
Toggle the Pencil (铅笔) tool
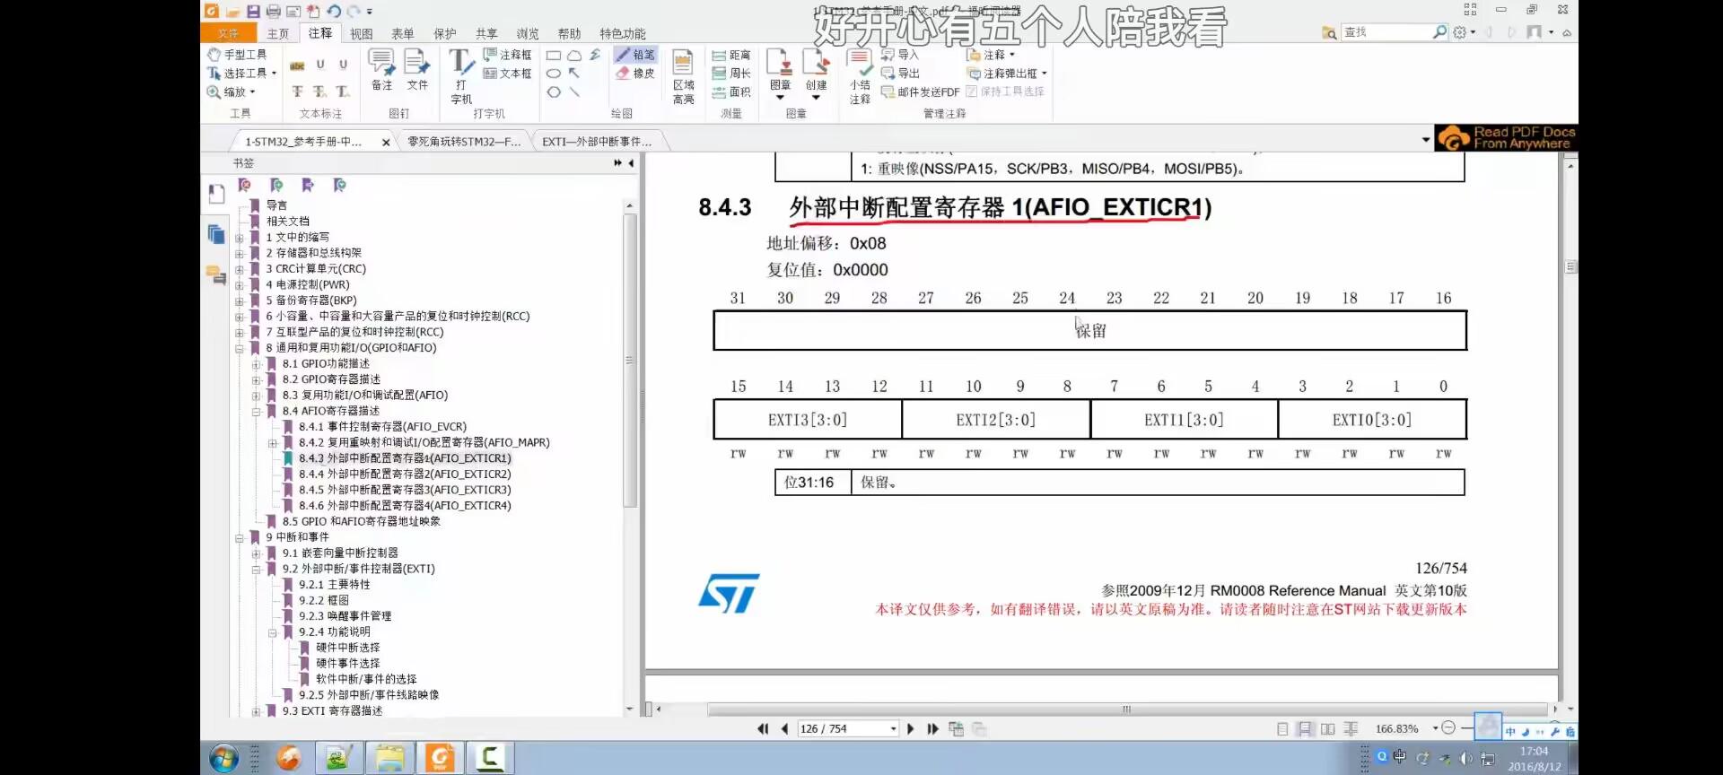635,55
